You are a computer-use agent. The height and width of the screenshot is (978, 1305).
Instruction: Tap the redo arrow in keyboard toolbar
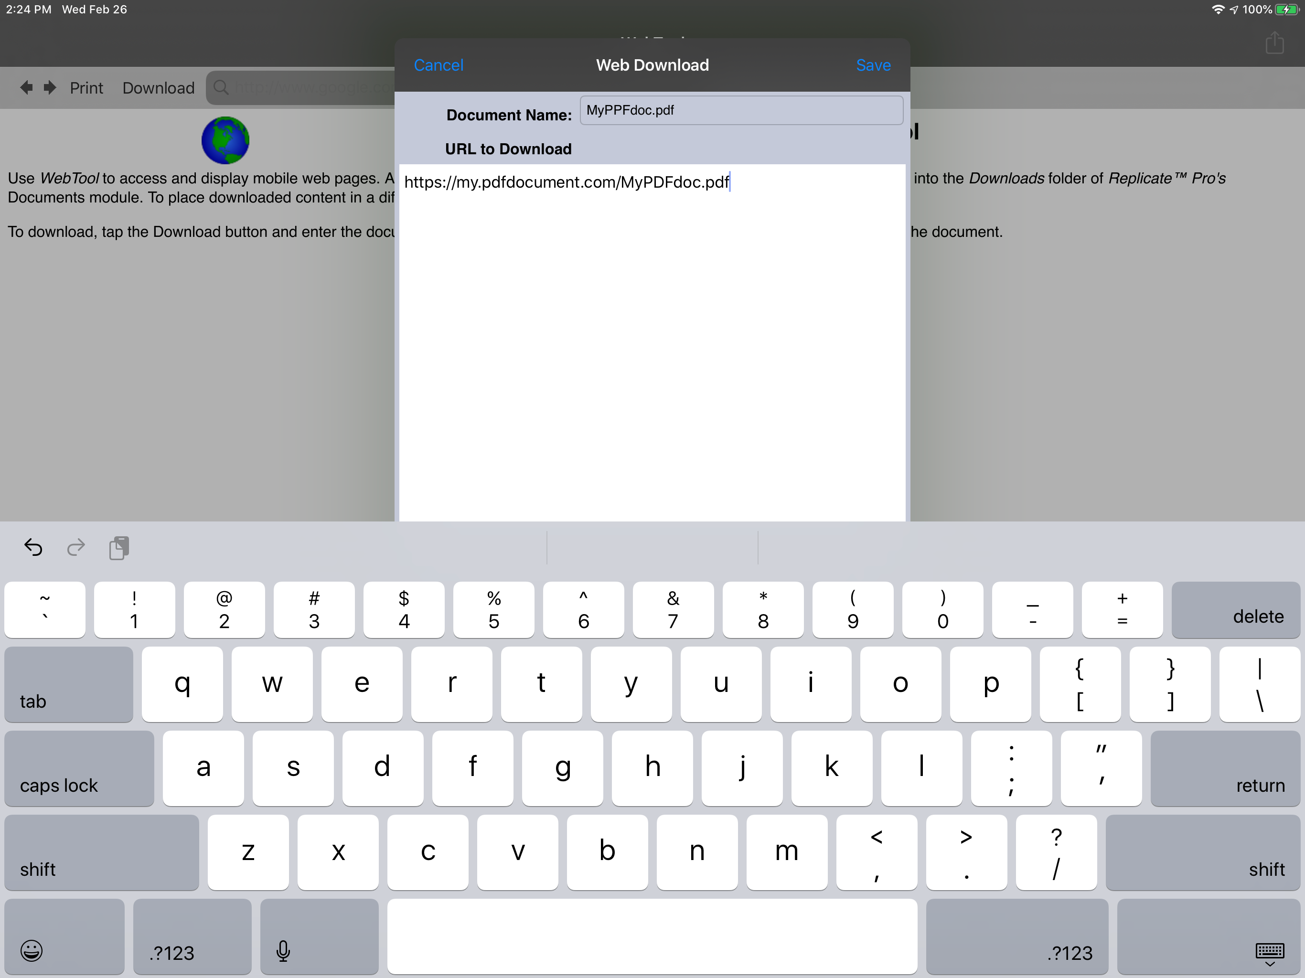point(76,547)
